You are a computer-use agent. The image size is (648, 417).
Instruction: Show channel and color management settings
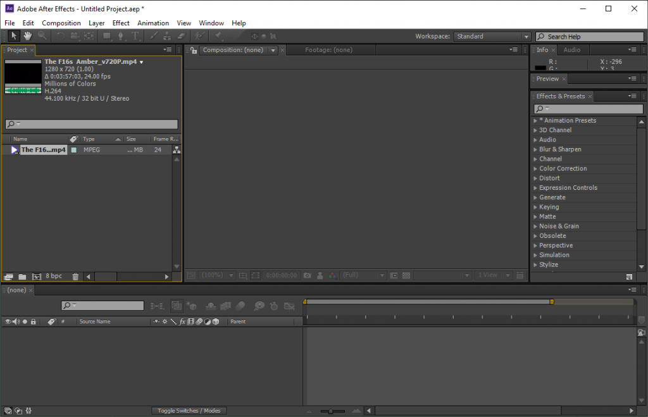[332, 275]
